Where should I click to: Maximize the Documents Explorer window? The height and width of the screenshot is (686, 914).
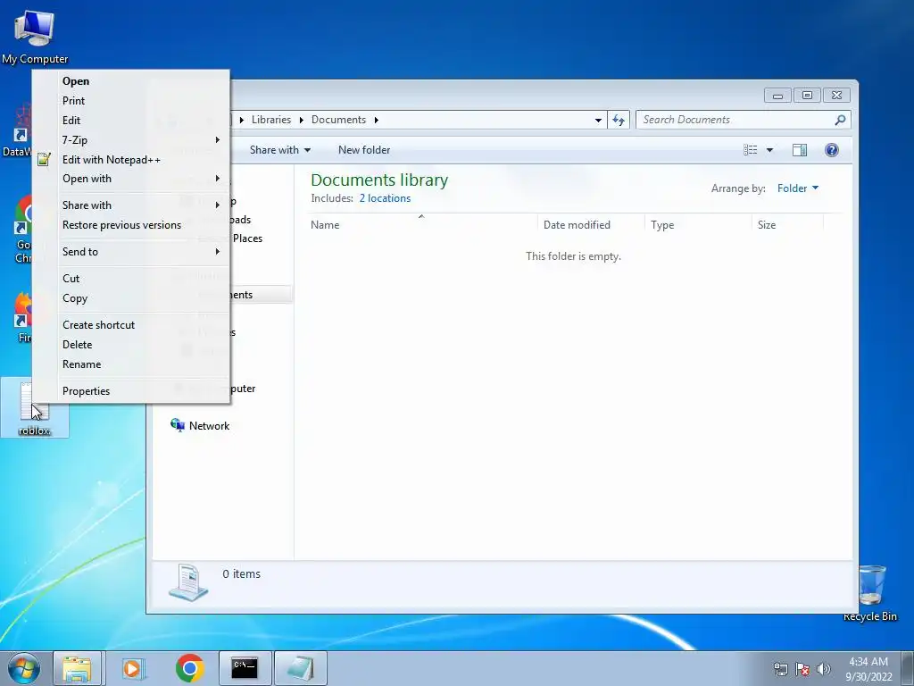(x=807, y=95)
